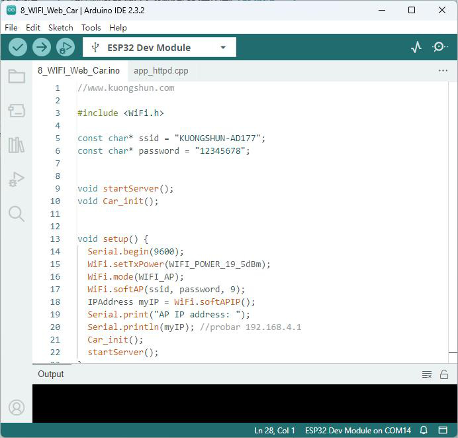Image resolution: width=458 pixels, height=438 pixels.
Task: Click on the #include <WiFi.h> line
Action: pos(120,113)
